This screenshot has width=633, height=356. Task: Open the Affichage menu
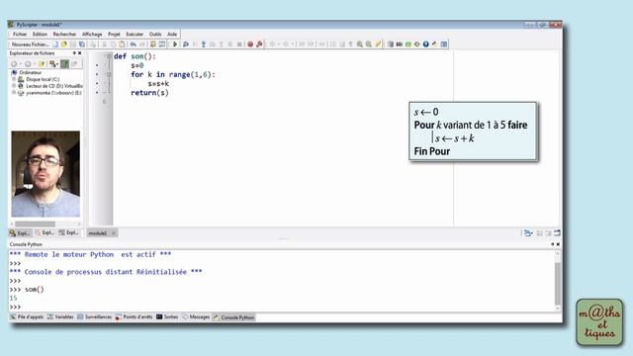tap(92, 35)
